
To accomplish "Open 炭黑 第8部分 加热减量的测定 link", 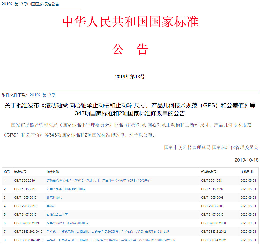I will (67, 223).
